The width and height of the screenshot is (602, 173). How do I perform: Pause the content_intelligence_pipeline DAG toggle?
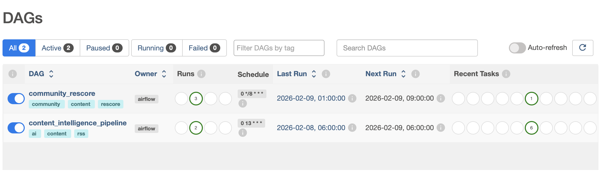coord(16,128)
